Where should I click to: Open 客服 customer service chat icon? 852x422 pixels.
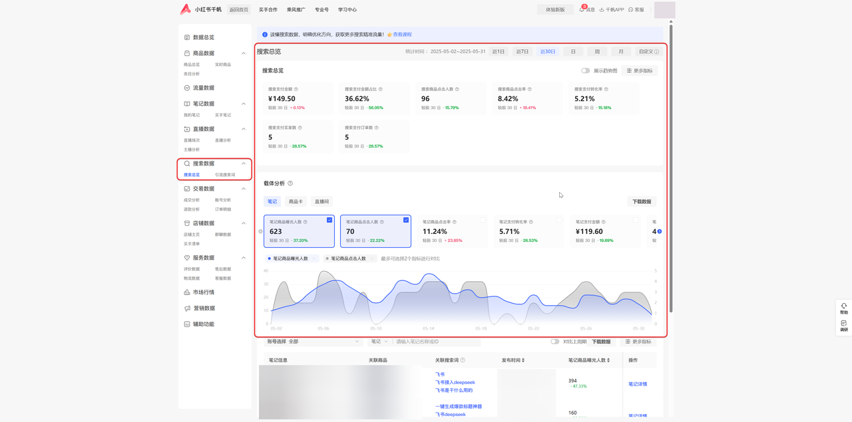pos(631,10)
